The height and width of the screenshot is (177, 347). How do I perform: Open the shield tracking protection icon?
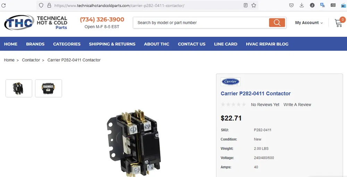41,5
